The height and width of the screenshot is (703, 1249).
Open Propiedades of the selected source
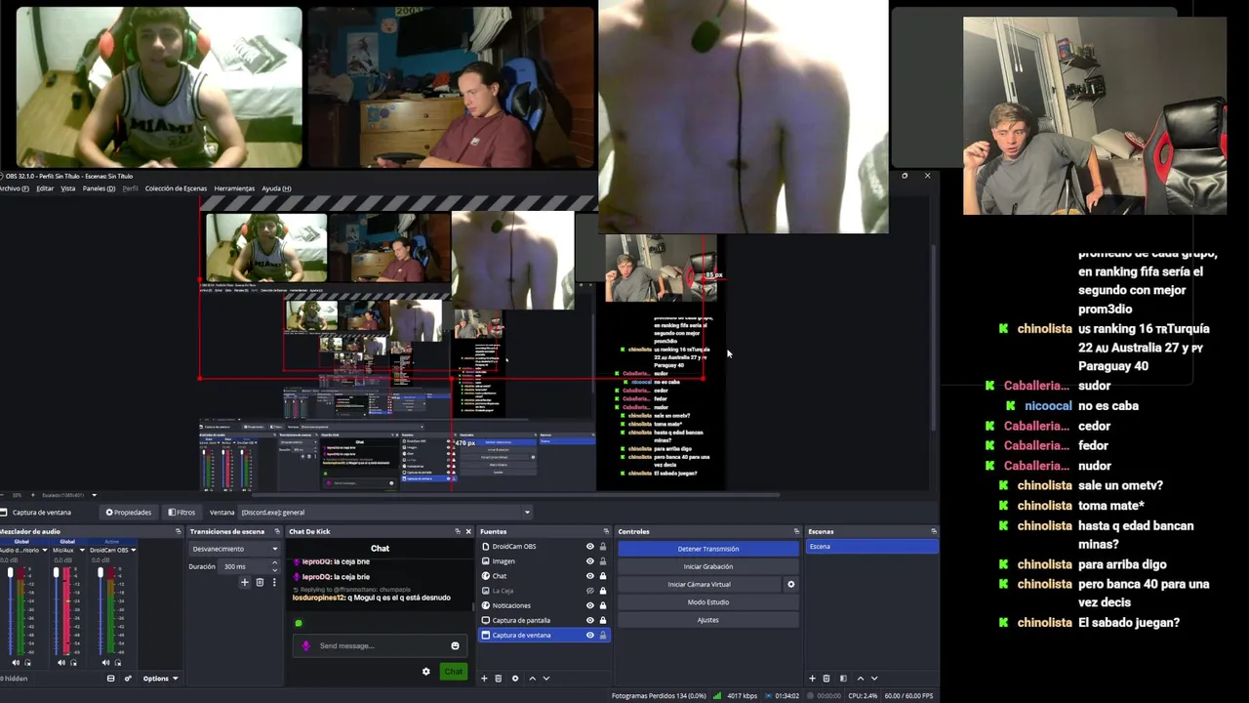click(x=129, y=512)
